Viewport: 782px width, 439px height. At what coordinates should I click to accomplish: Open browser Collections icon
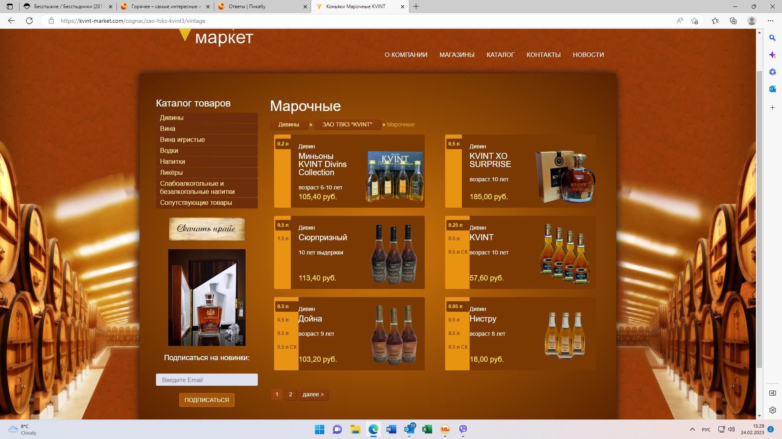(x=733, y=21)
